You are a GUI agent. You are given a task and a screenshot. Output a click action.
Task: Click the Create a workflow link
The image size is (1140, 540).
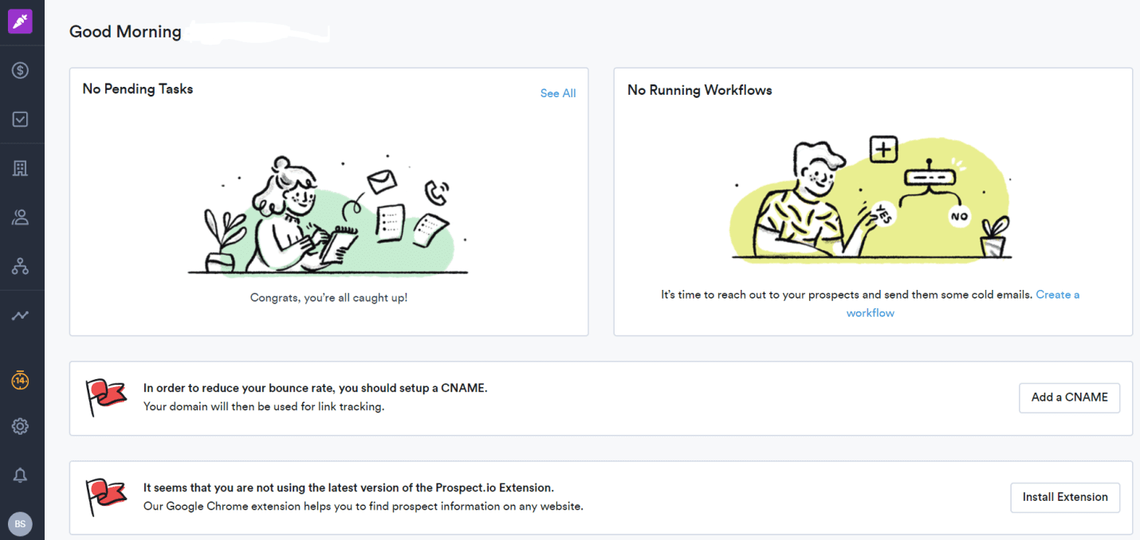[x=963, y=303]
